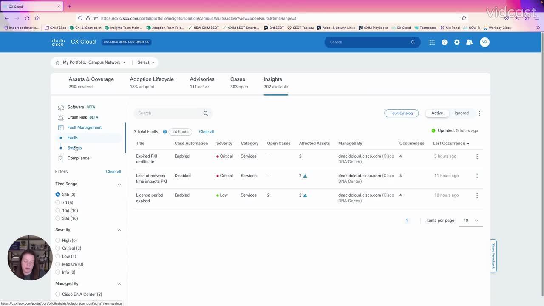Select the 24h time range filter
Screen dimensions: 544x306
click(x=58, y=194)
